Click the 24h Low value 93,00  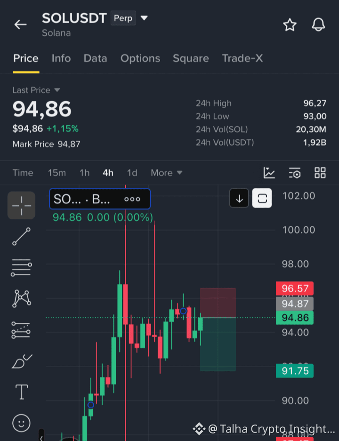point(315,116)
